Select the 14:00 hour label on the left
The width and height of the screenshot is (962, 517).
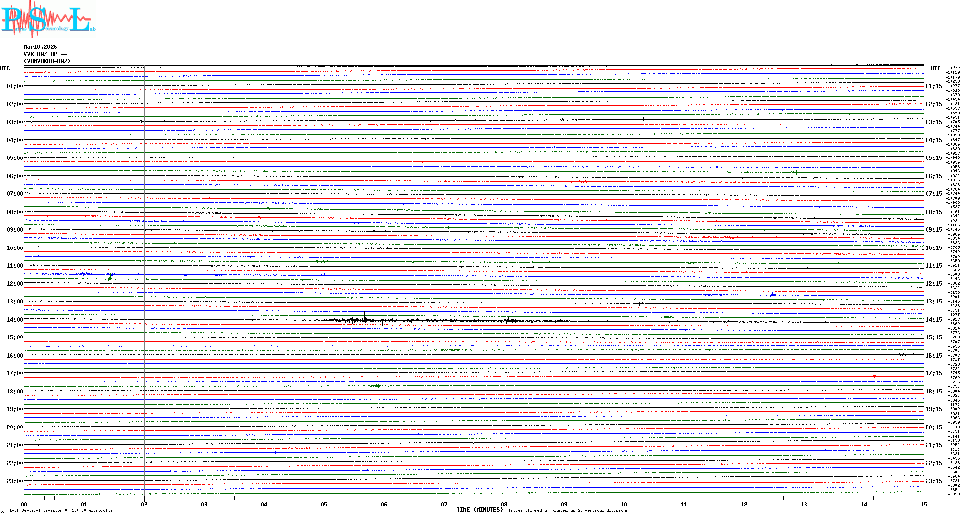tap(14, 320)
